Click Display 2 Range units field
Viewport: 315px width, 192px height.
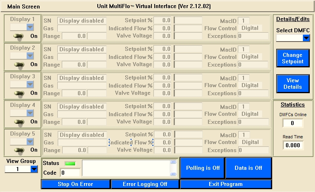coord(97,65)
